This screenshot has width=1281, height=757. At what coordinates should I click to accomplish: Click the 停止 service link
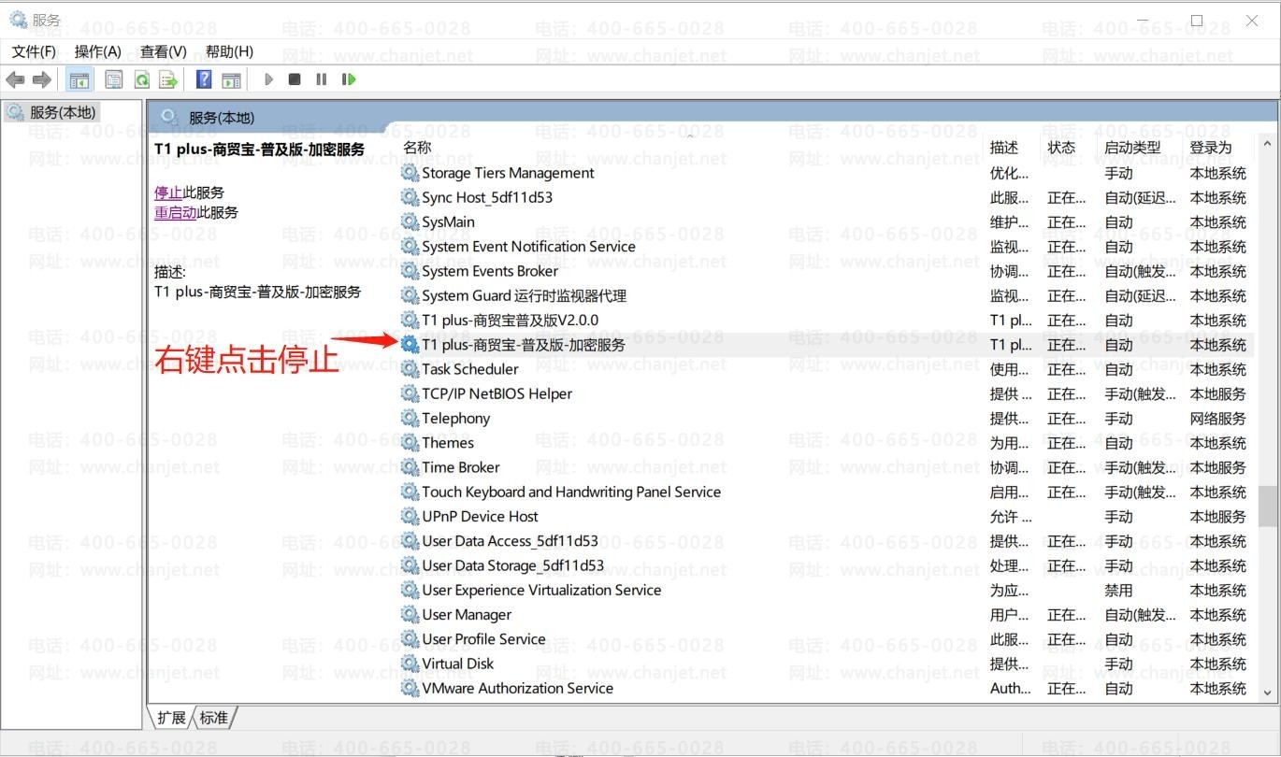point(168,193)
